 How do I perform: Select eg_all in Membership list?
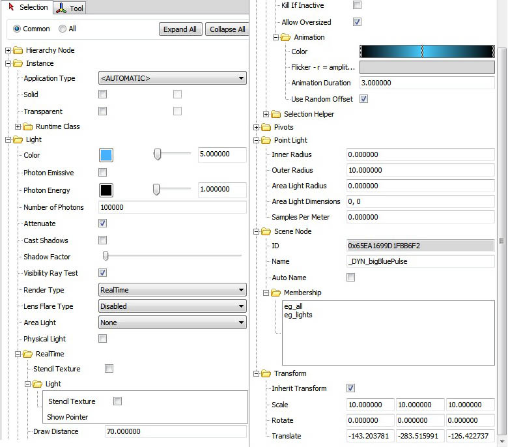293,306
